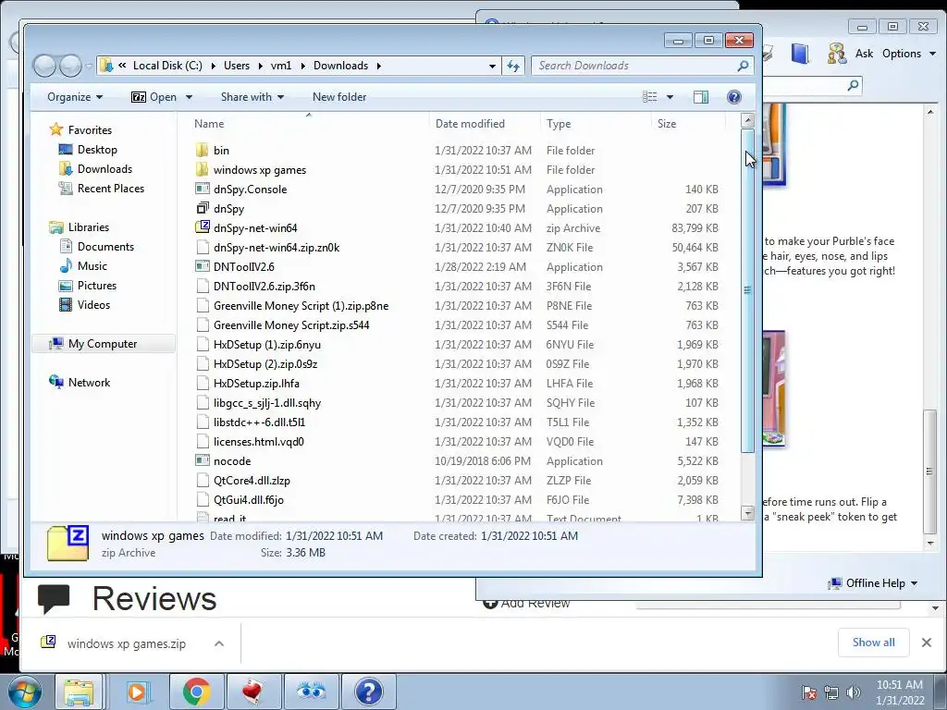This screenshot has width=947, height=710.
Task: Open the Organize dropdown menu
Action: 75,97
